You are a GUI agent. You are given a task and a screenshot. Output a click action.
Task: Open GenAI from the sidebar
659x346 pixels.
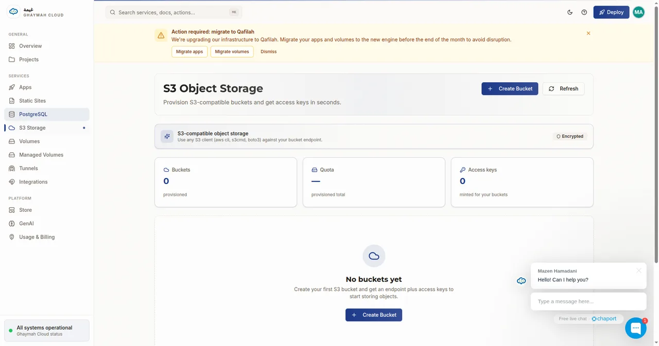(47, 224)
